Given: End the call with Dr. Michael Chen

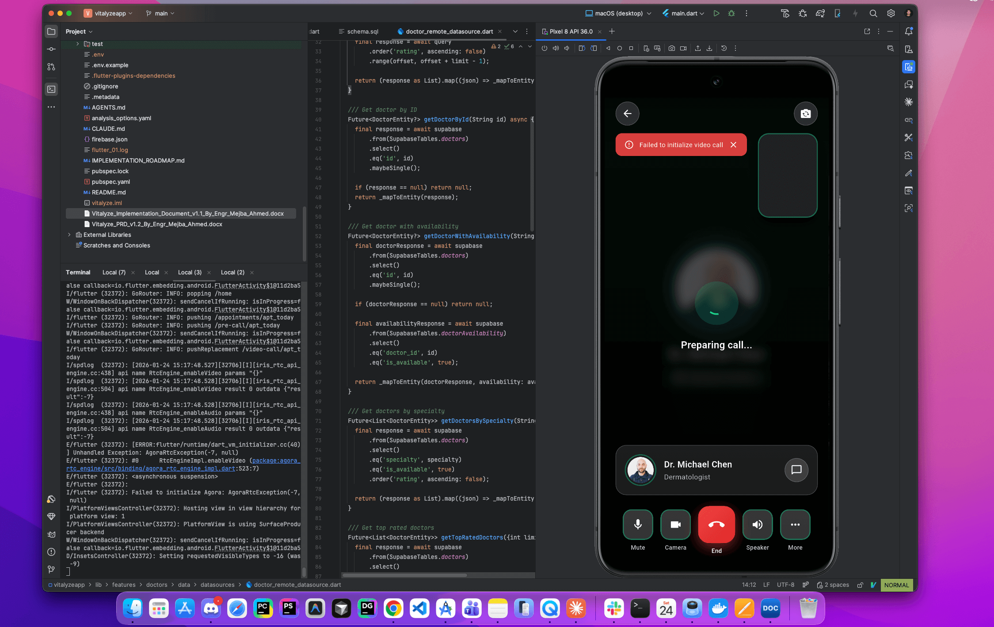Looking at the screenshot, I should [716, 525].
